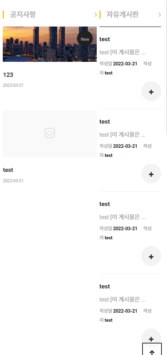This screenshot has height=355, width=167.
Task: Open the 123 notice title
Action: click(8, 75)
